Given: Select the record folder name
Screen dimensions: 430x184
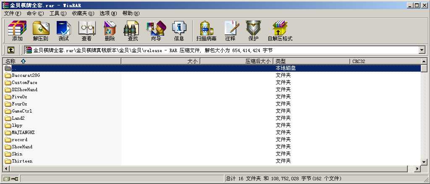Looking at the screenshot, I should coord(19,139).
